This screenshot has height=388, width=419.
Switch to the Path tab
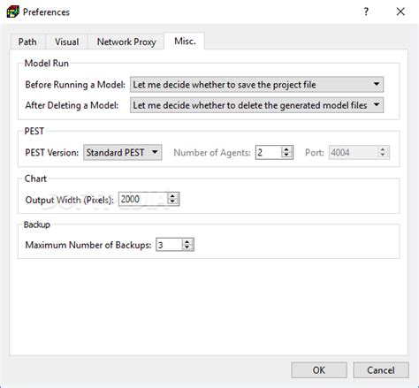[x=27, y=42]
